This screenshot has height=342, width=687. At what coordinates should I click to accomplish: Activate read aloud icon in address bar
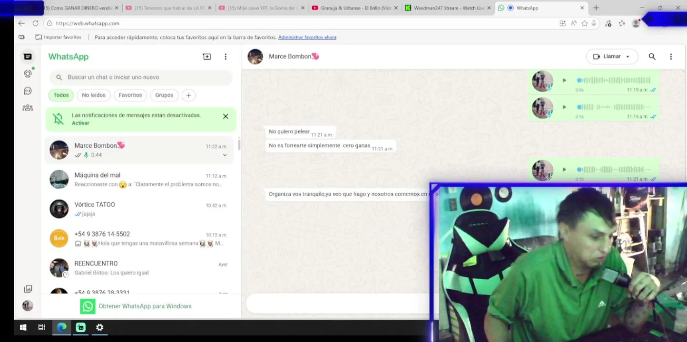click(574, 23)
